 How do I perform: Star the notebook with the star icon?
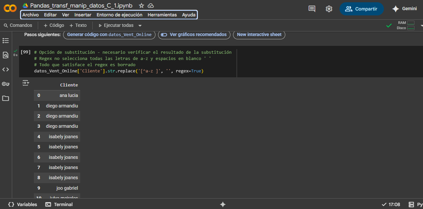(141, 6)
